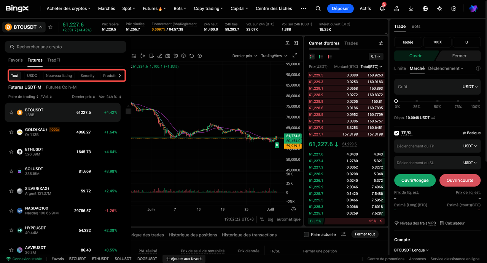The image size is (487, 263).
Task: Set the cost slider to 50%
Action: click(x=438, y=101)
